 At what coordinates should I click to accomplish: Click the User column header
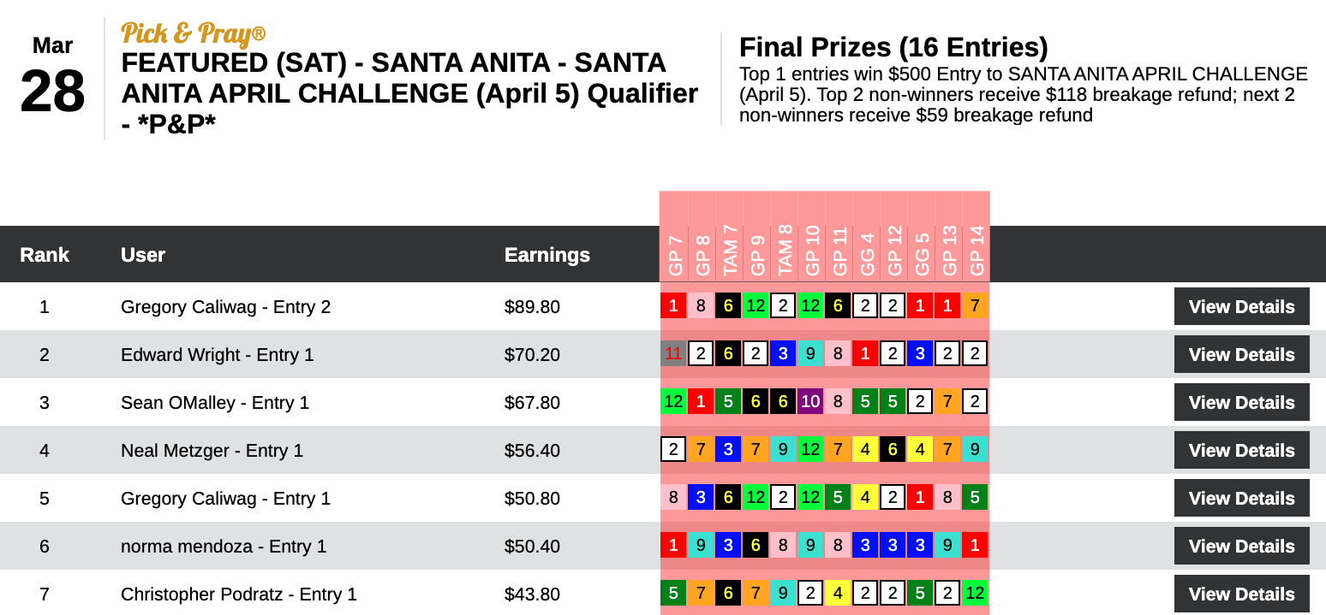click(x=143, y=254)
